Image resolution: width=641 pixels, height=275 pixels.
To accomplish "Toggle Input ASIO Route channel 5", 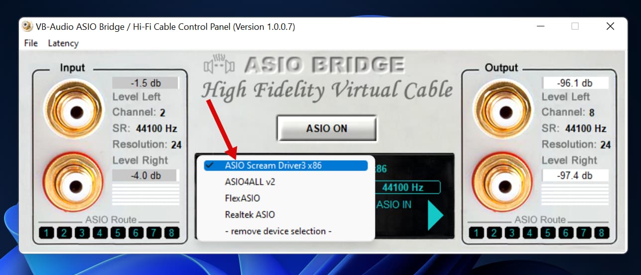I will [117, 232].
